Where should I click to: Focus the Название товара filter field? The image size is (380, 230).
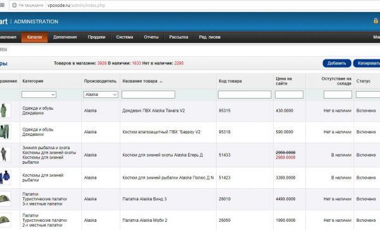point(148,95)
